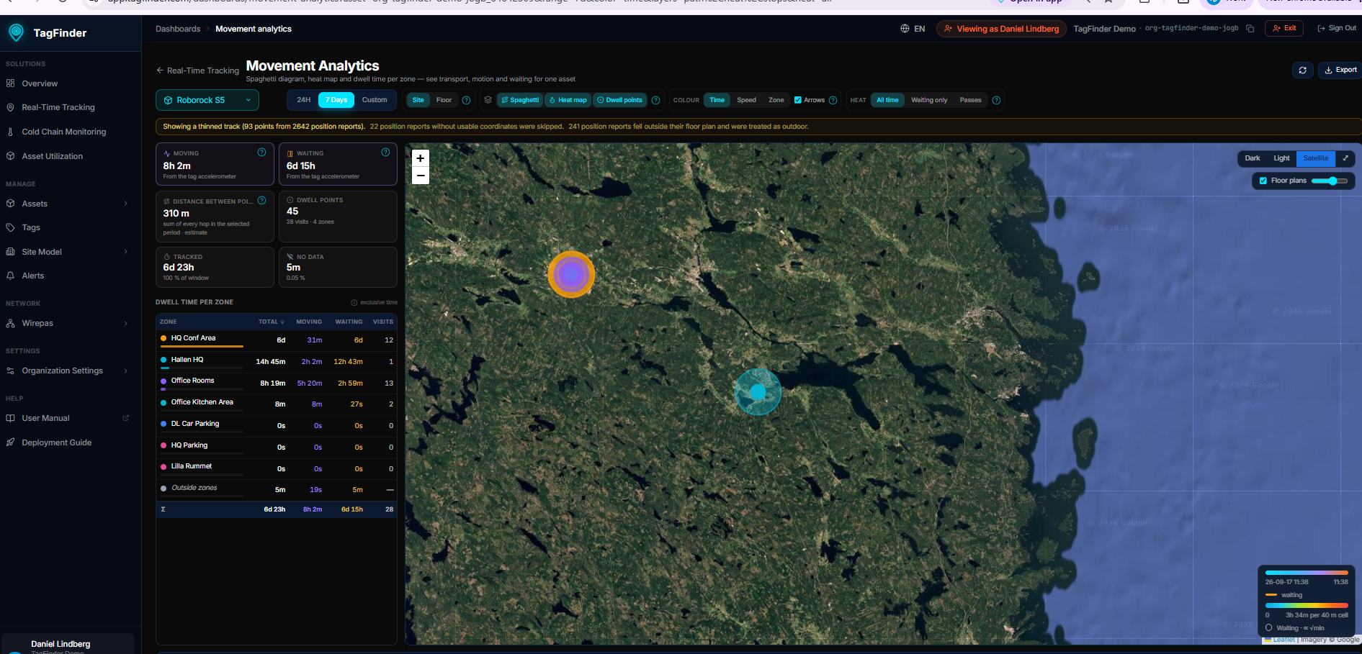Click the layers stack icon before Spaghetti
Screen dimensions: 1362x654
(x=488, y=100)
